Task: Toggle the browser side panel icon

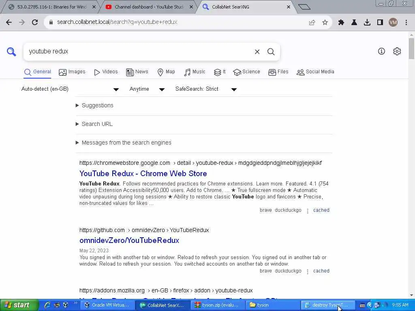Action: (x=380, y=22)
